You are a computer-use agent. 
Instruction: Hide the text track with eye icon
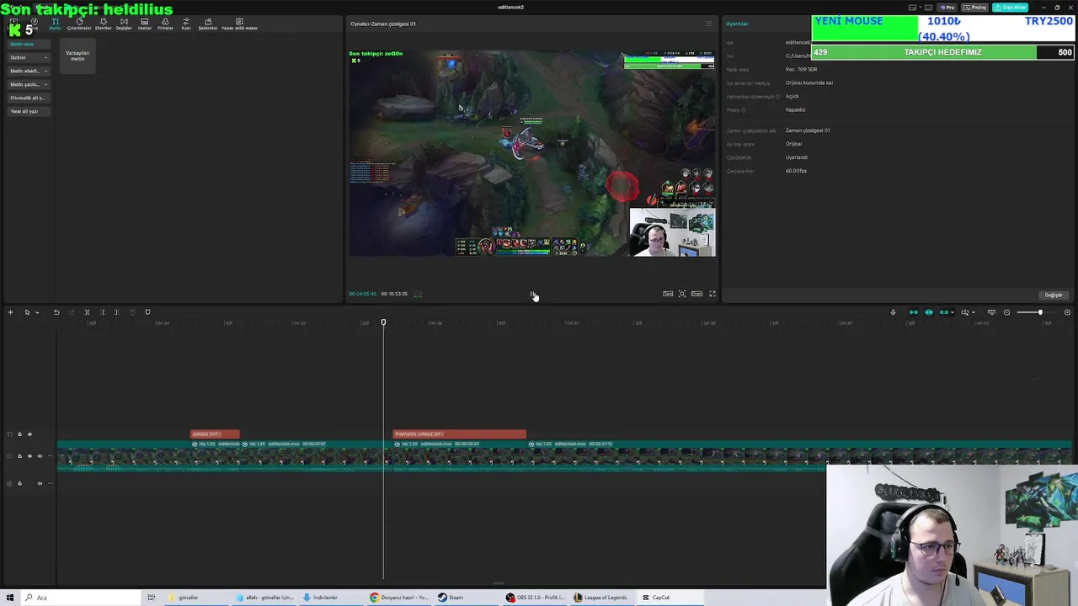29,434
